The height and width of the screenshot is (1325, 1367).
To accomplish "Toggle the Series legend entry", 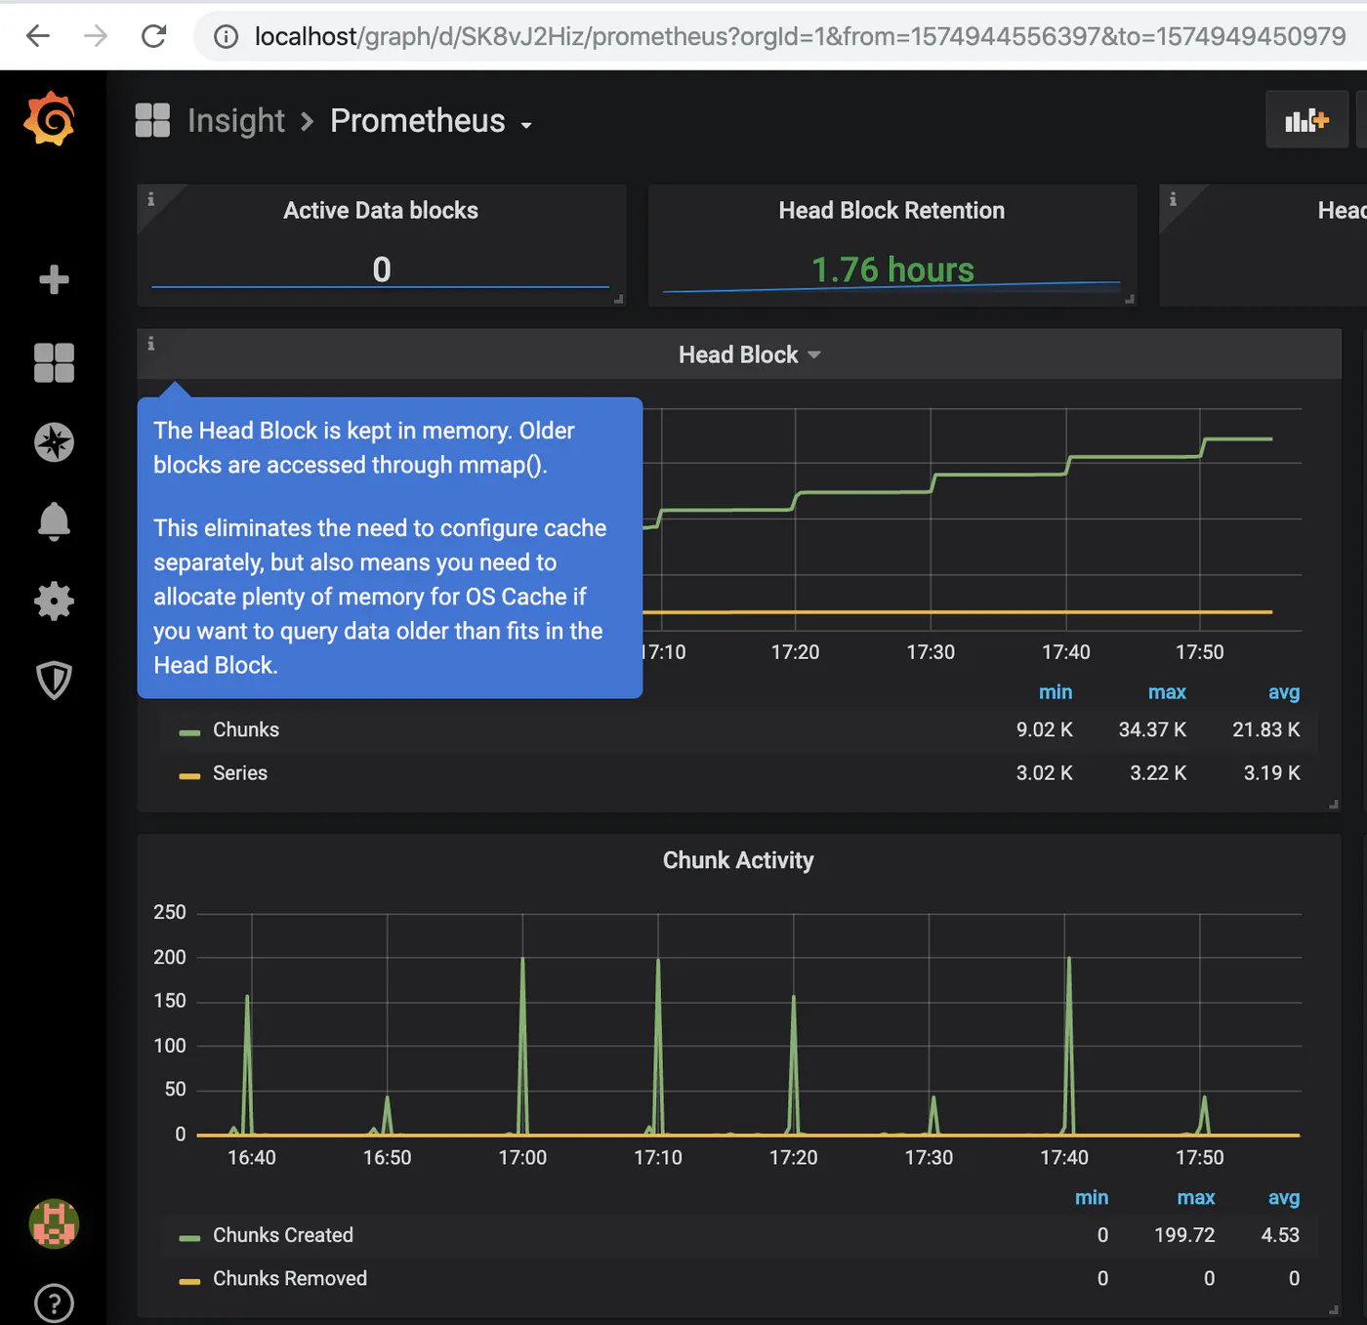I will (x=240, y=772).
